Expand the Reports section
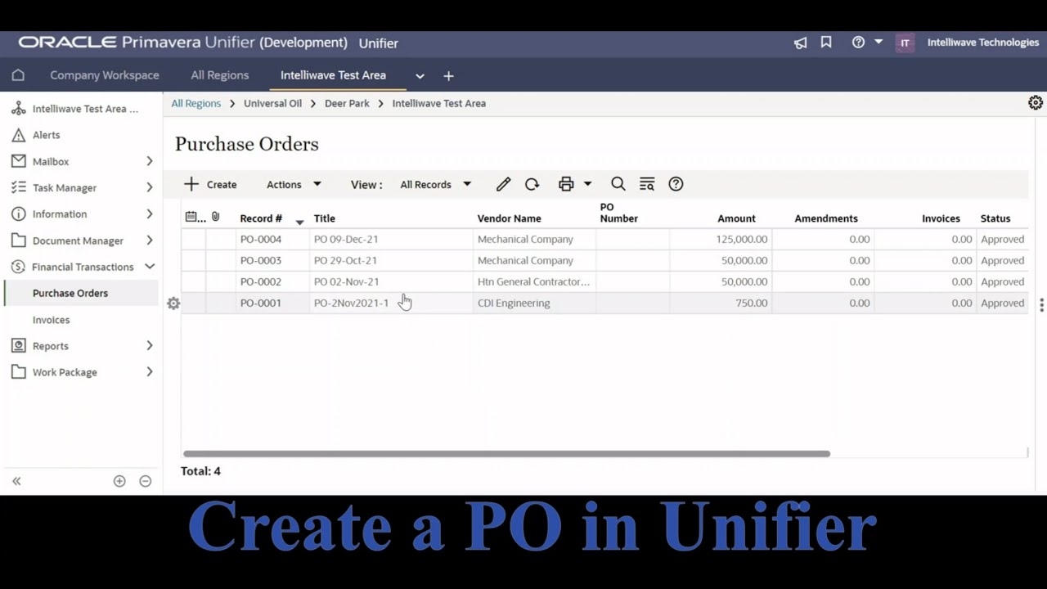 [150, 346]
